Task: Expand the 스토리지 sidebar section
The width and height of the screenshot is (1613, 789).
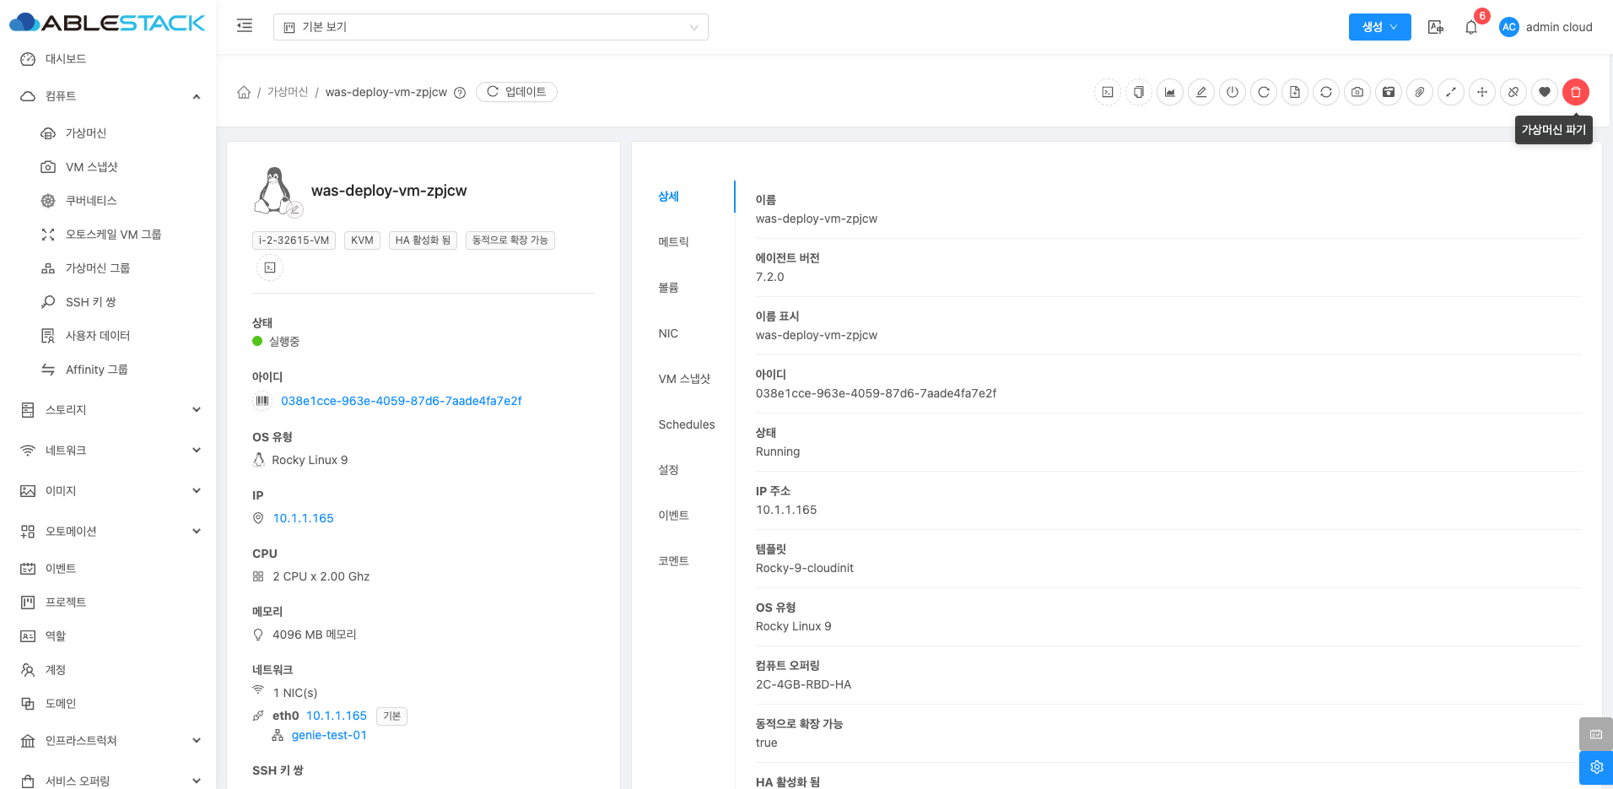Action: click(196, 410)
